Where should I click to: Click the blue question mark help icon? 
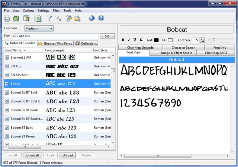[x=101, y=19]
